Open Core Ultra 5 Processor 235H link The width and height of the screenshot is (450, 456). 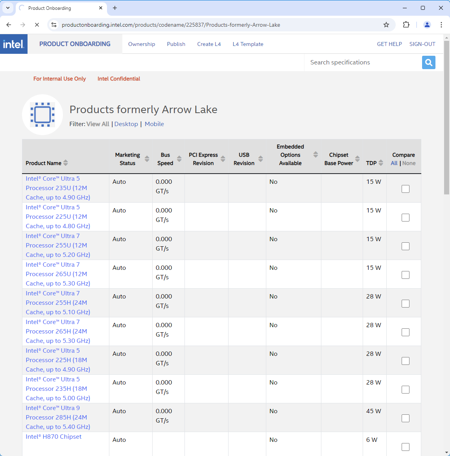pyautogui.click(x=58, y=389)
